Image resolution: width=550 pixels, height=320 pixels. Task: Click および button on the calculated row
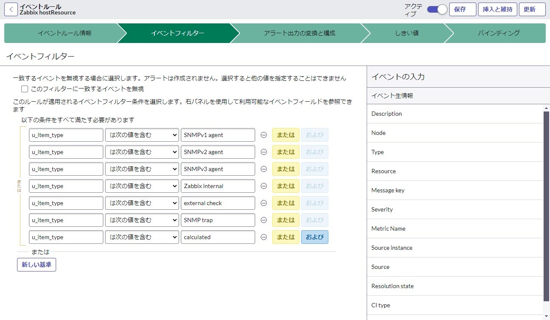click(x=315, y=237)
